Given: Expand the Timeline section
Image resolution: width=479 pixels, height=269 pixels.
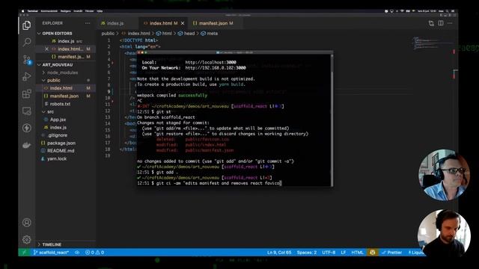Looking at the screenshot, I should [x=52, y=244].
